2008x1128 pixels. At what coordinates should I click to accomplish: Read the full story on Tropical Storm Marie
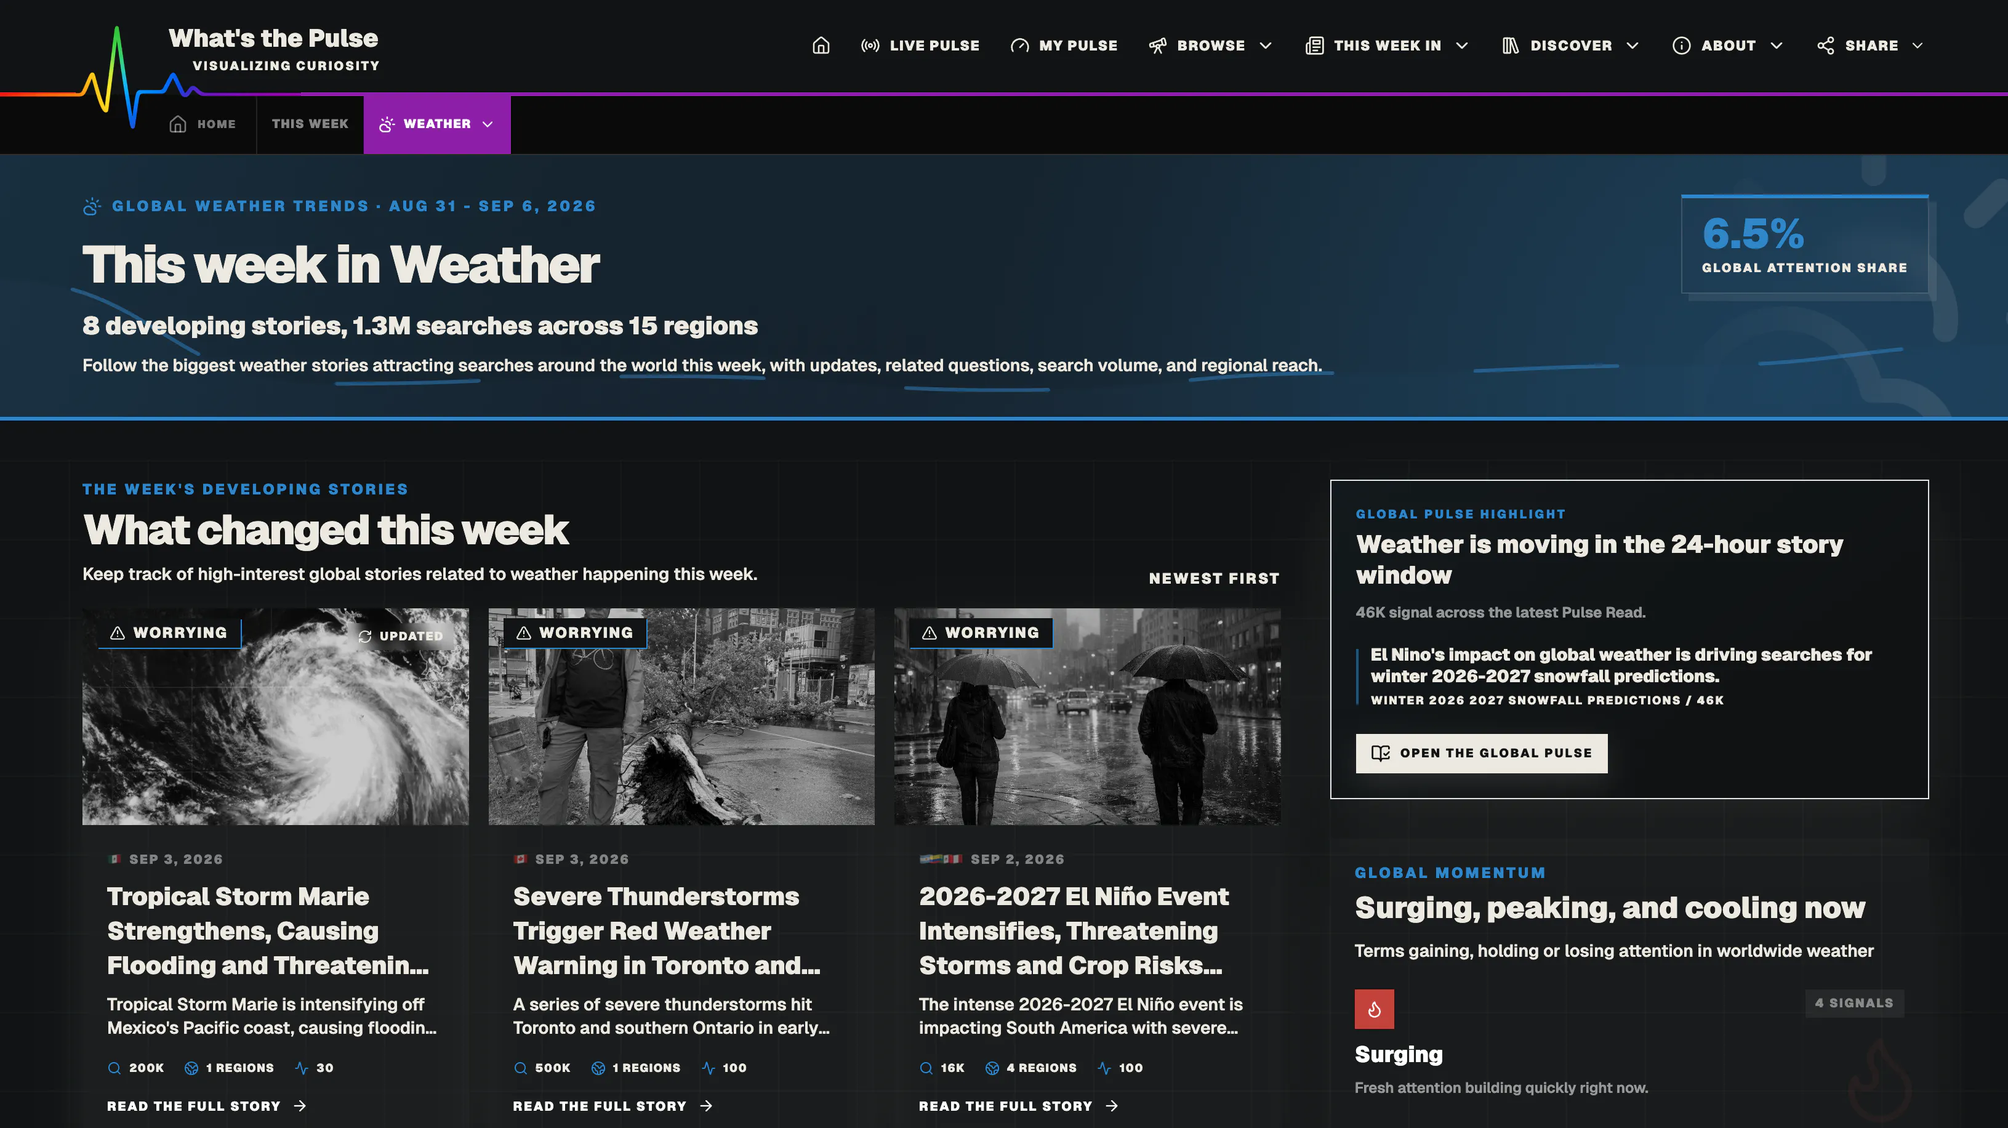pyautogui.click(x=207, y=1106)
